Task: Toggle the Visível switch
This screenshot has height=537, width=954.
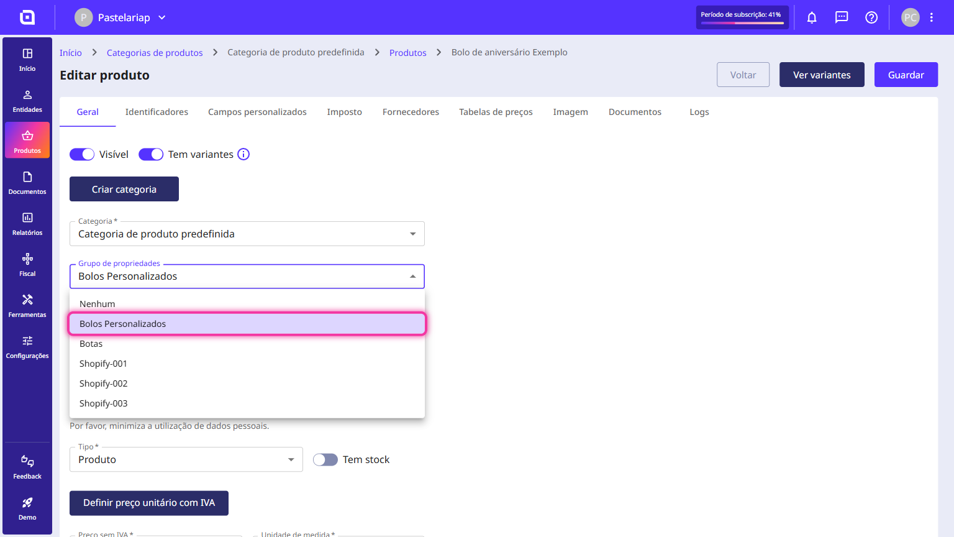Action: (x=82, y=154)
